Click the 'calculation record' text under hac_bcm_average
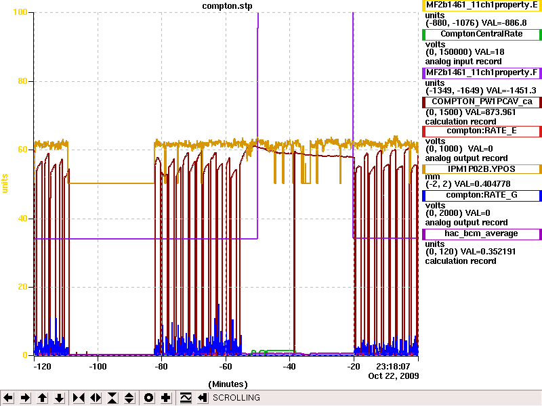Viewport: 542px width, 406px height. [x=461, y=261]
